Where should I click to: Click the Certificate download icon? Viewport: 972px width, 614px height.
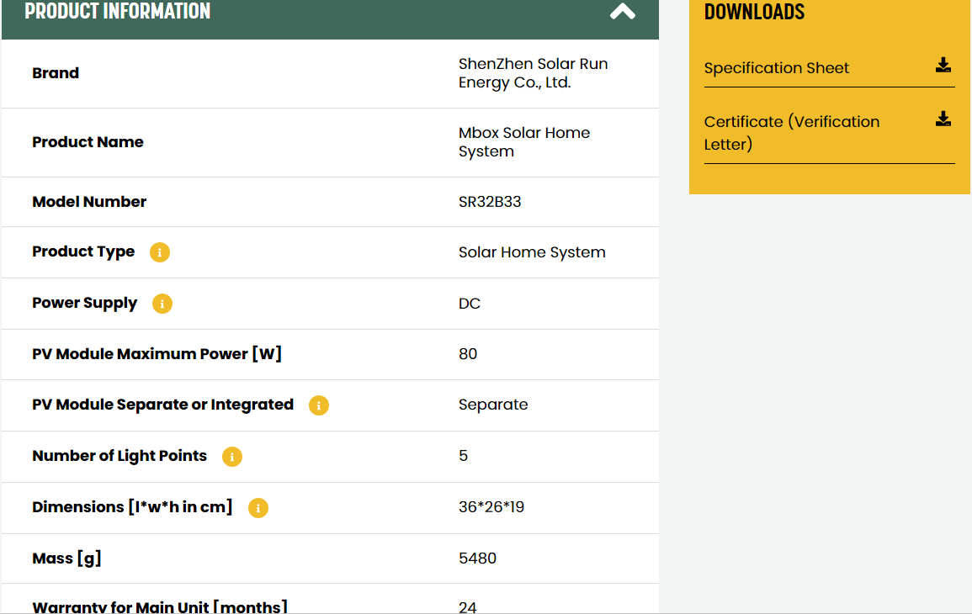(x=943, y=119)
